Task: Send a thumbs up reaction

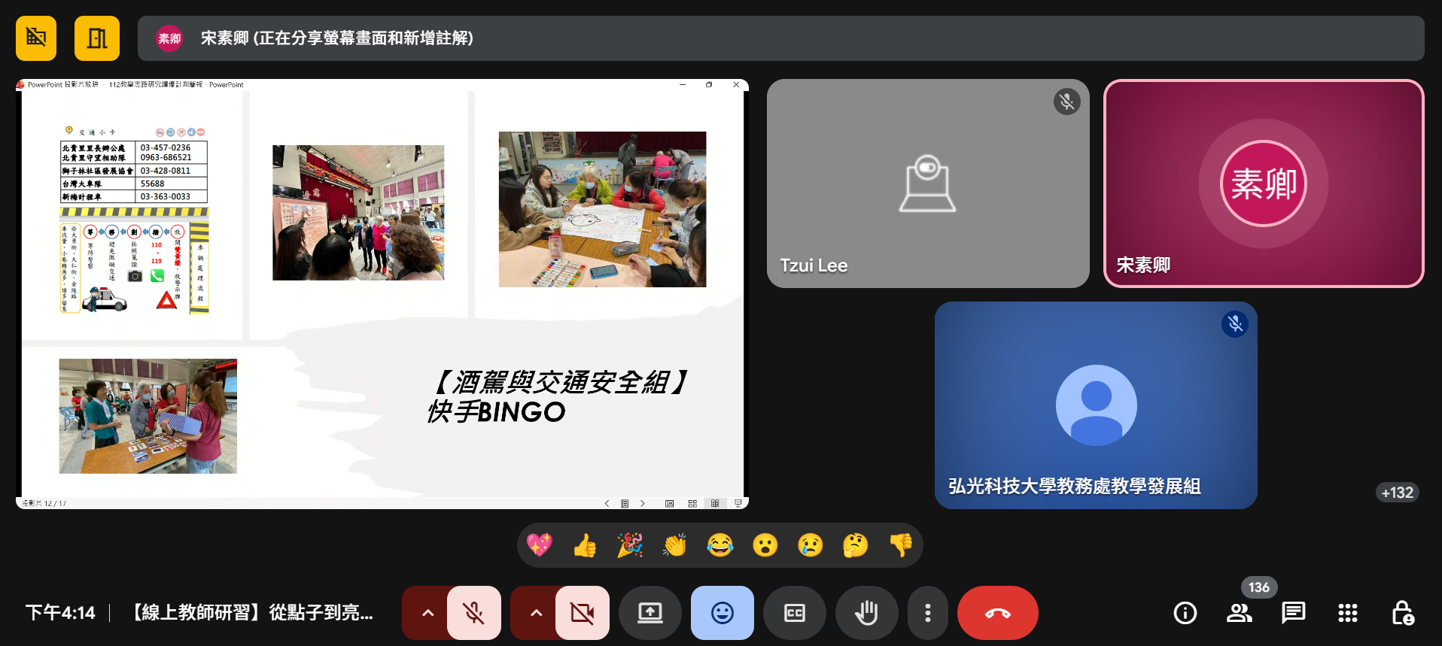Action: 585,544
